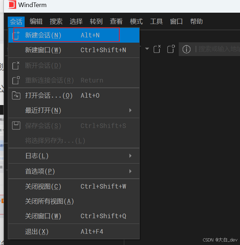Expand the 日志(L) submenu
240x245 pixels.
point(74,156)
